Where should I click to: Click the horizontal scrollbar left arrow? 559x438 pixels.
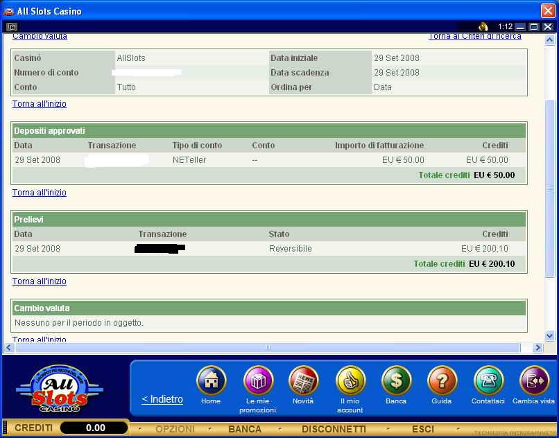coord(9,348)
